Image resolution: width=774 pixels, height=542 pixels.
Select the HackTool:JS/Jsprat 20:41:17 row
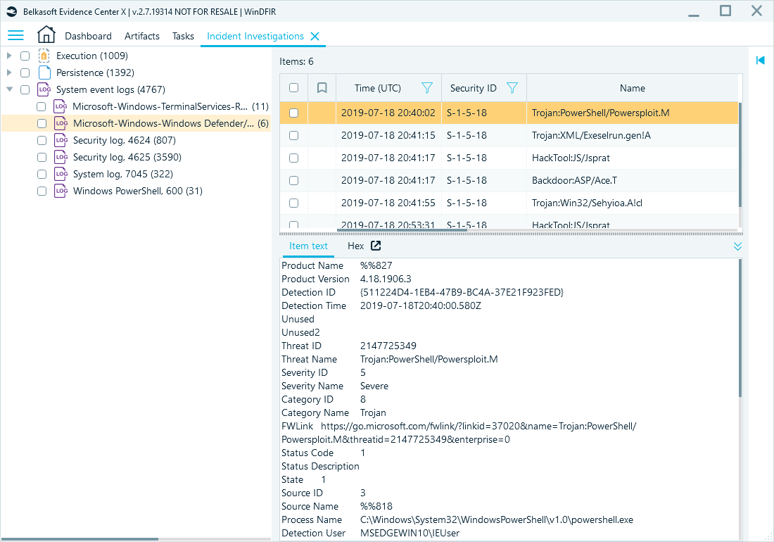509,158
